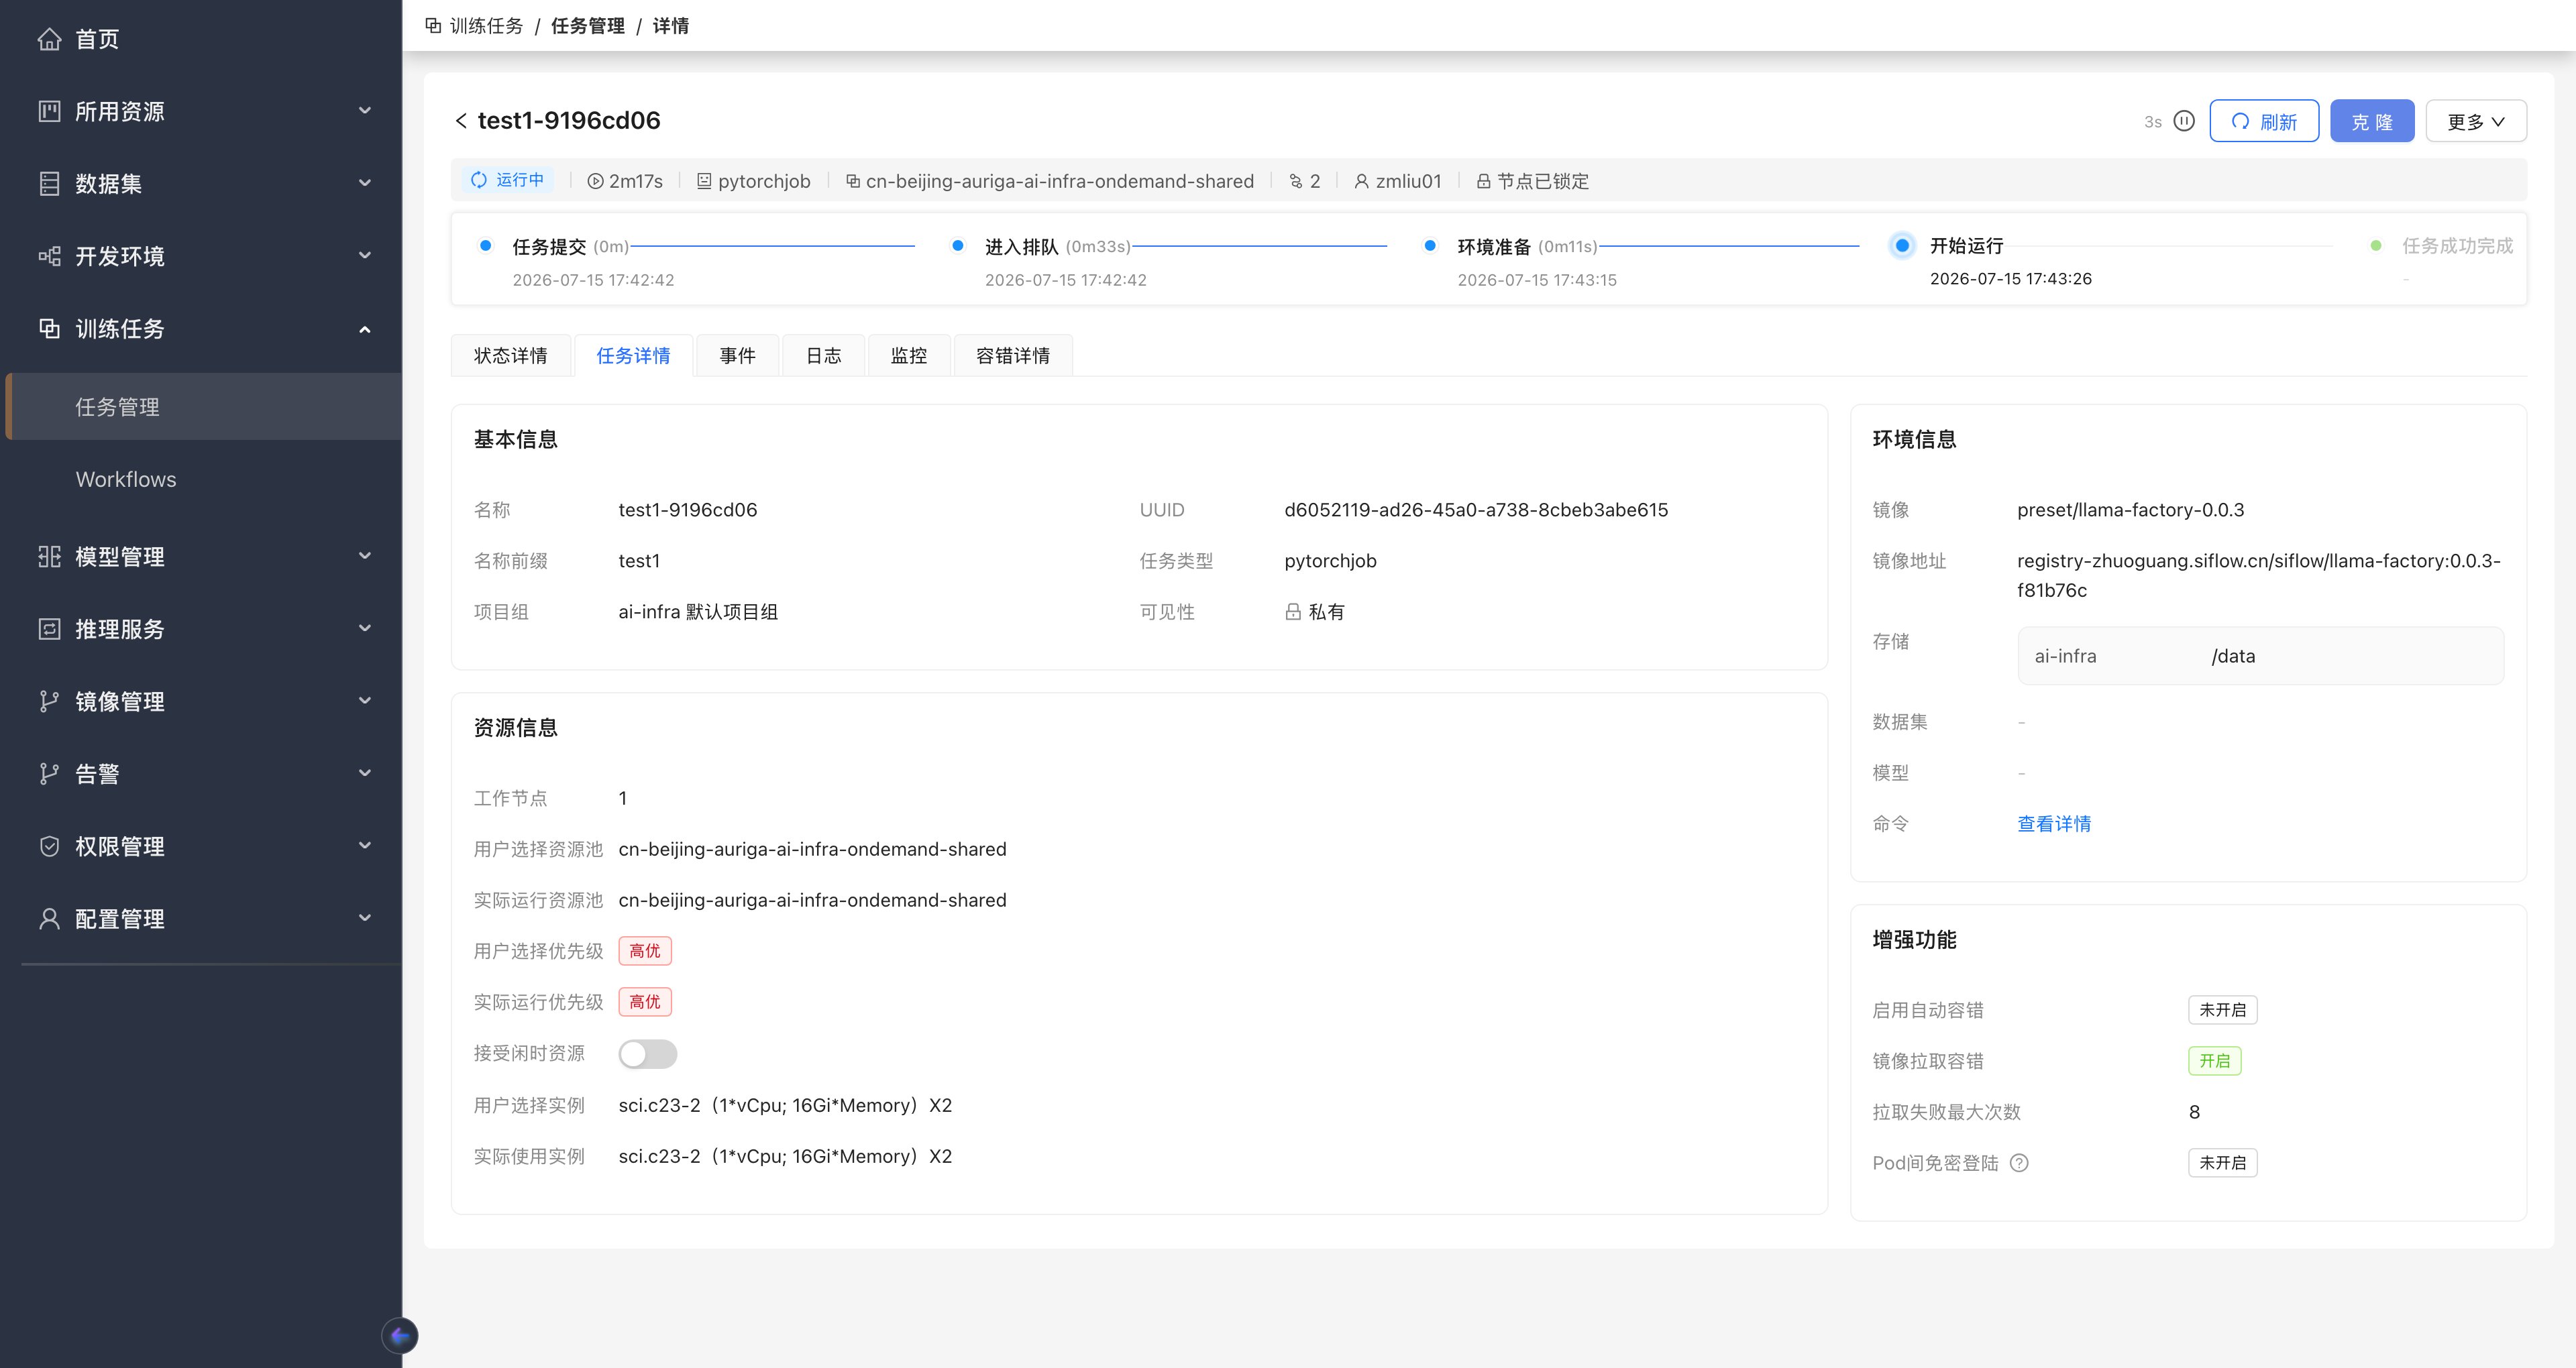
Task: Open Workflows in the sidebar
Action: click(204, 480)
